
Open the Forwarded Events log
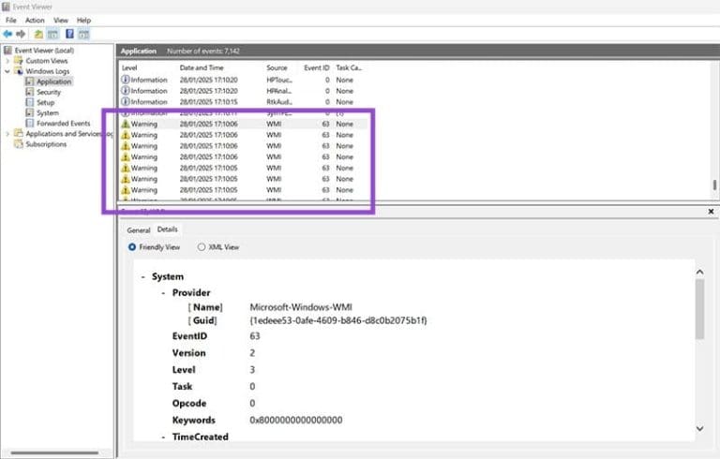(x=63, y=123)
